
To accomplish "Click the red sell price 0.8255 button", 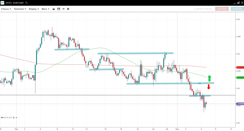I will pos(222,9).
